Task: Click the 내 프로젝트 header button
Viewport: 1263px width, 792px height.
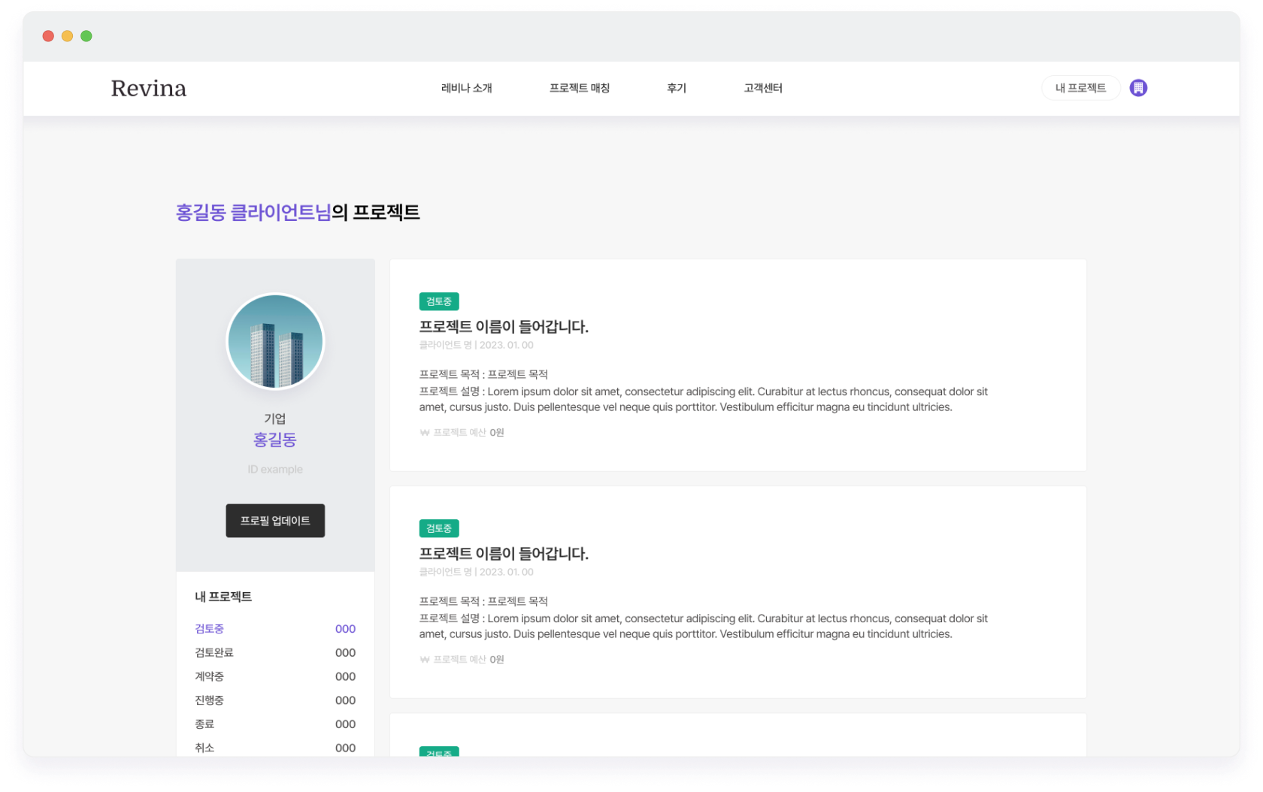Action: (x=1080, y=88)
